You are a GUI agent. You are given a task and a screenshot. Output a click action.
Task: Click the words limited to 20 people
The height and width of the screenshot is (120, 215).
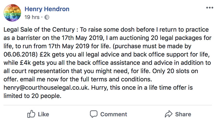(x=32, y=96)
